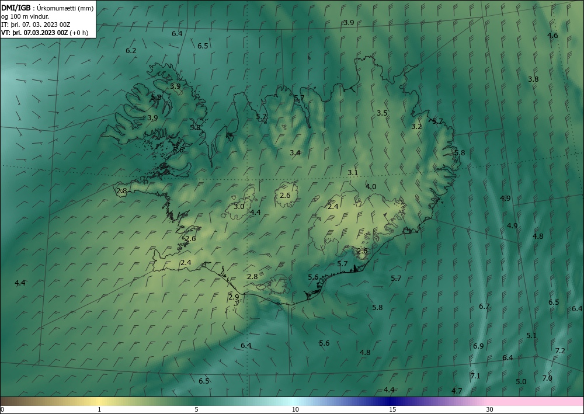Image resolution: width=584 pixels, height=414 pixels.
Task: Click the 3.1 value label
Action: (353, 173)
